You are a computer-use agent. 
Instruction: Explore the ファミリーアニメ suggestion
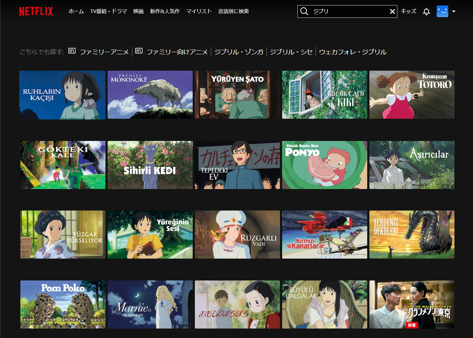(x=104, y=52)
